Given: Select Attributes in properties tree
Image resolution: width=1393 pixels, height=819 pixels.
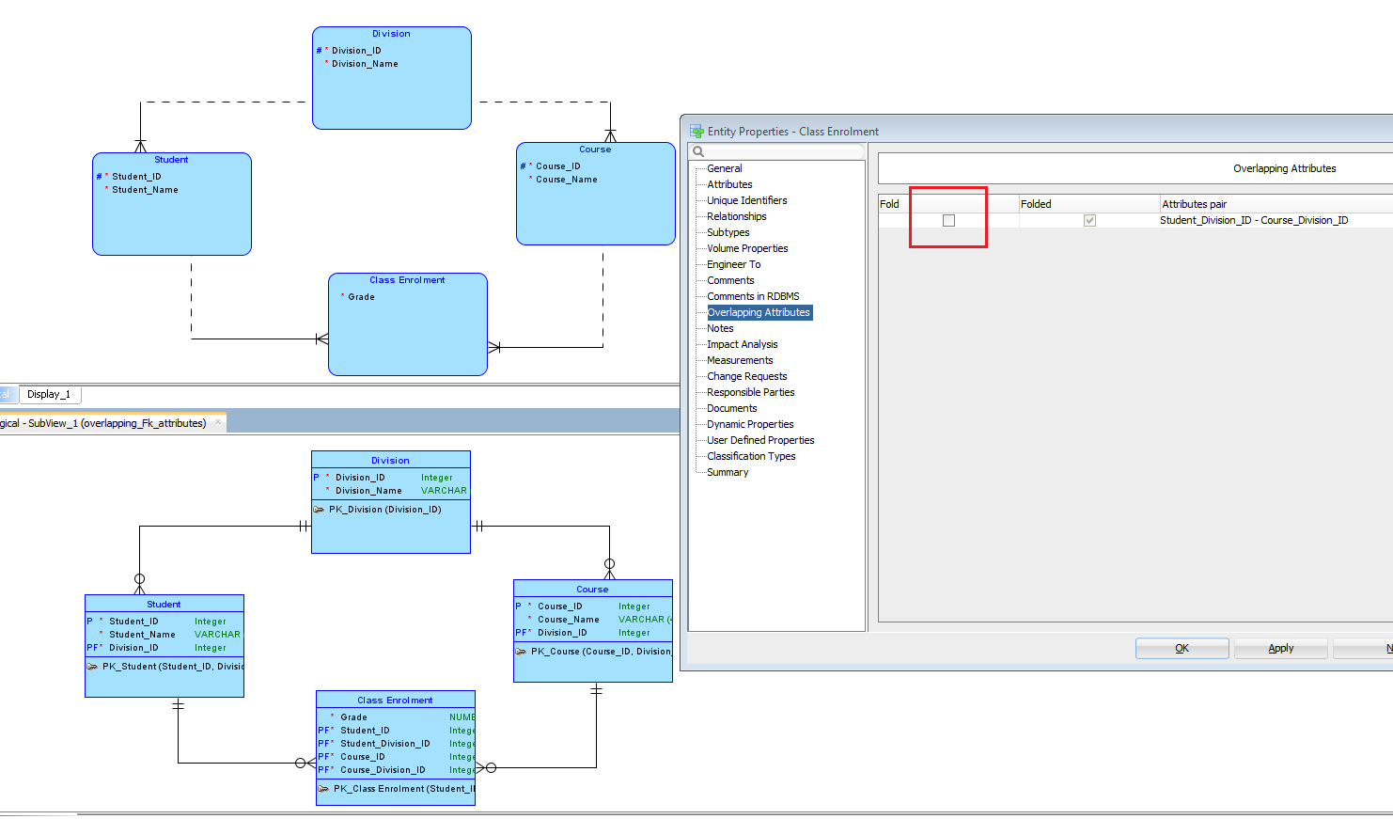Looking at the screenshot, I should point(729,184).
